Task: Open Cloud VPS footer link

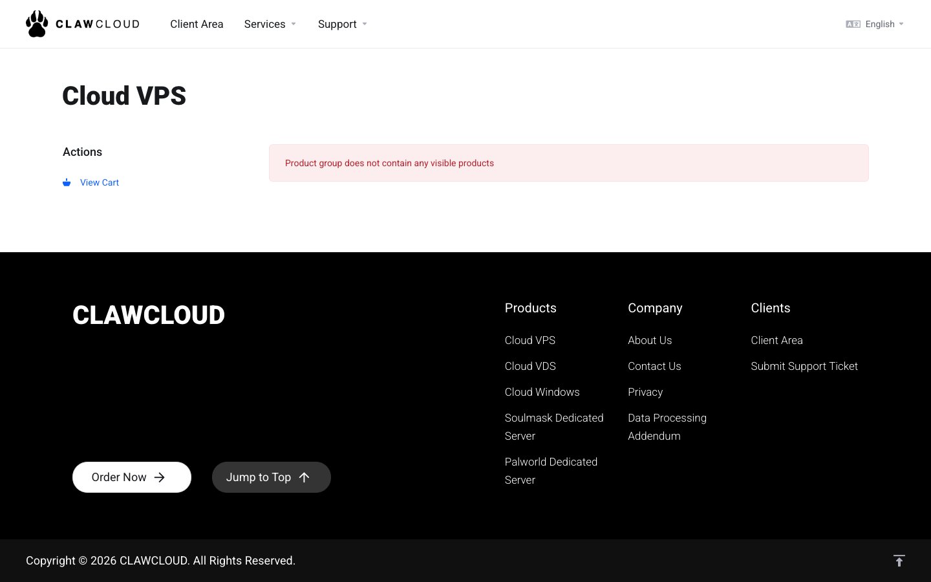Action: point(530,340)
